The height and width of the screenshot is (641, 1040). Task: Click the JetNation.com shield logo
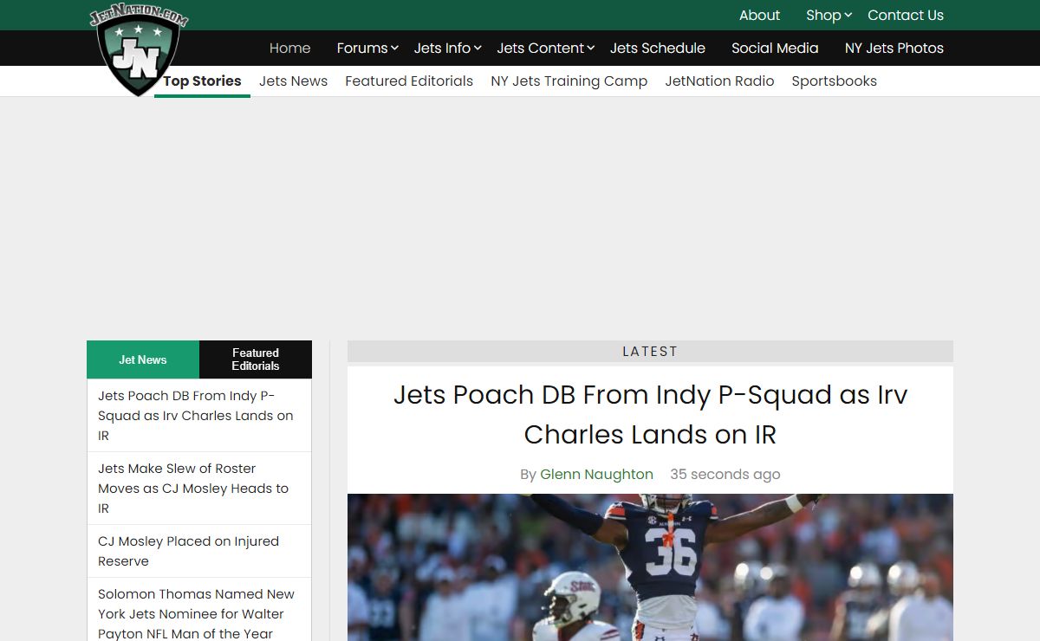click(x=139, y=50)
